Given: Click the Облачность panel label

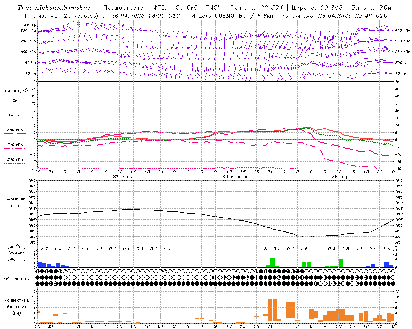Looking at the screenshot, I should click(x=16, y=279).
